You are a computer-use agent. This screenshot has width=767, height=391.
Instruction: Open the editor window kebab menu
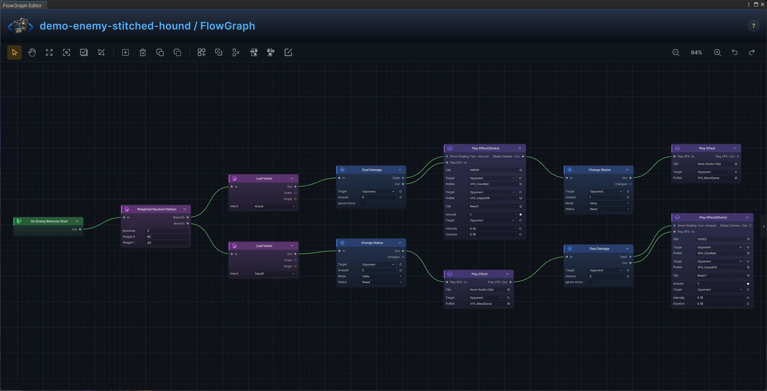tap(749, 4)
